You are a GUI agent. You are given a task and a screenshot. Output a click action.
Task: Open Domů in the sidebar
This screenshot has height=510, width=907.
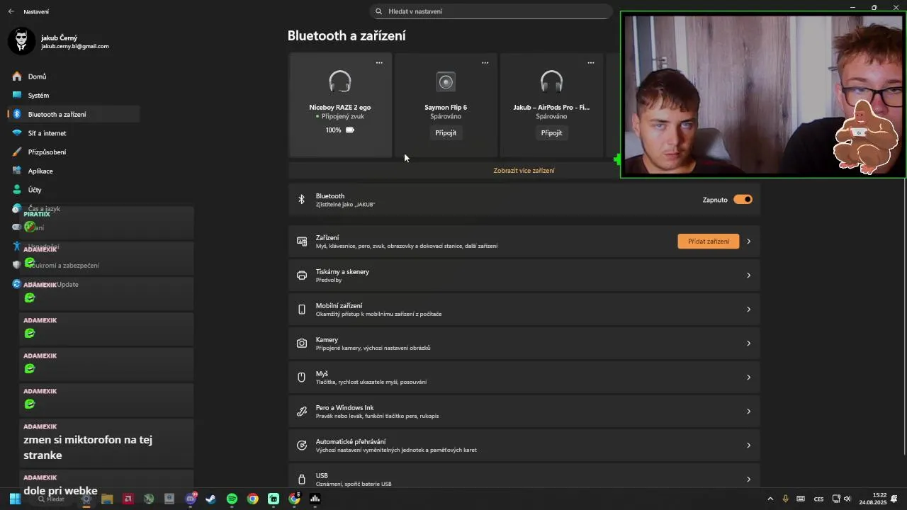[74, 76]
